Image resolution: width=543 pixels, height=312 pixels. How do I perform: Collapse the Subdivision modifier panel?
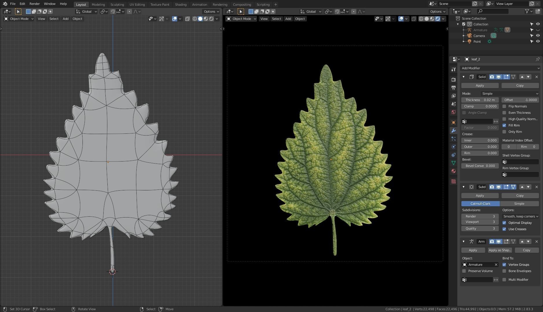click(x=463, y=187)
